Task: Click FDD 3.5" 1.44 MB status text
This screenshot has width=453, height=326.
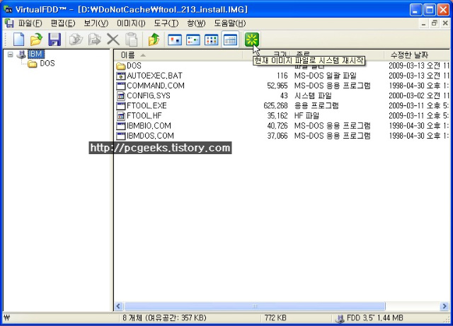Action: coord(374,318)
